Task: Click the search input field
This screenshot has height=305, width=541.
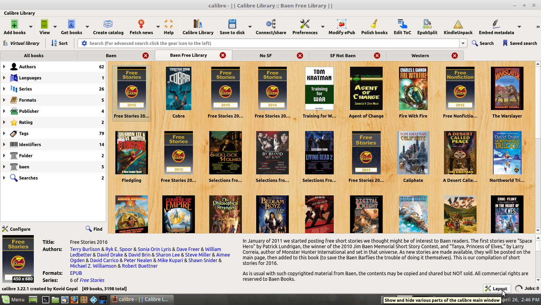Action: (273, 43)
